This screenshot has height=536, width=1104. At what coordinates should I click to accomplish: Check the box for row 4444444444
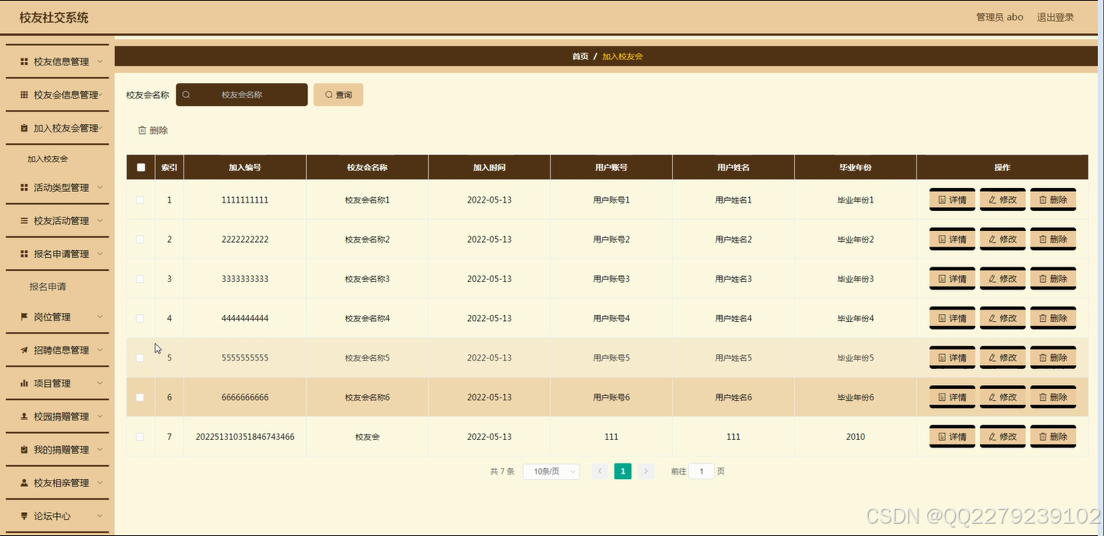pyautogui.click(x=140, y=318)
